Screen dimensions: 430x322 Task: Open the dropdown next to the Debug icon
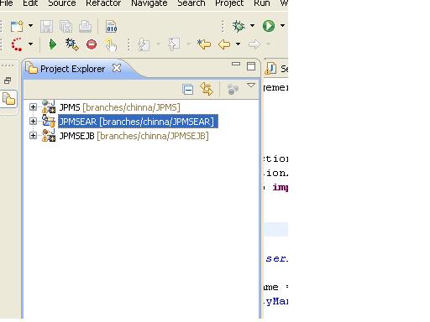pyautogui.click(x=252, y=25)
